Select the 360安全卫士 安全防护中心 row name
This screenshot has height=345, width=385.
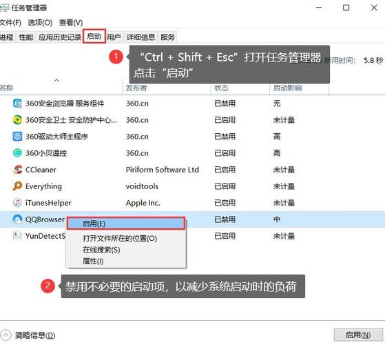(x=71, y=120)
